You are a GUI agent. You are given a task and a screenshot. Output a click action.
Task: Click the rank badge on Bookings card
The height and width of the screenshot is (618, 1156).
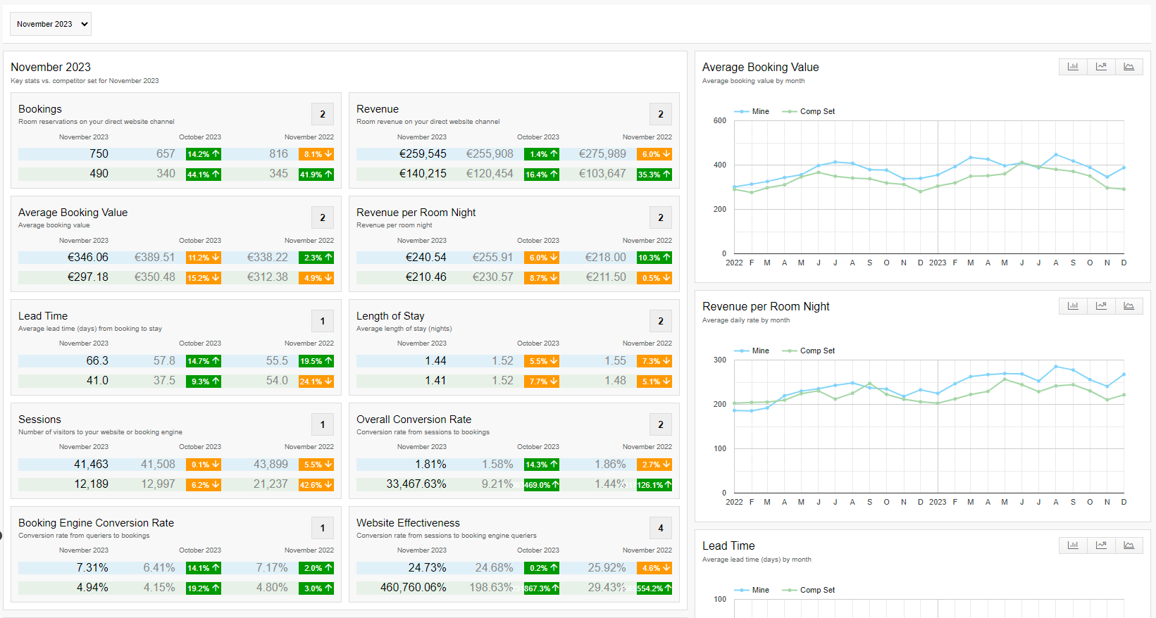pyautogui.click(x=323, y=114)
